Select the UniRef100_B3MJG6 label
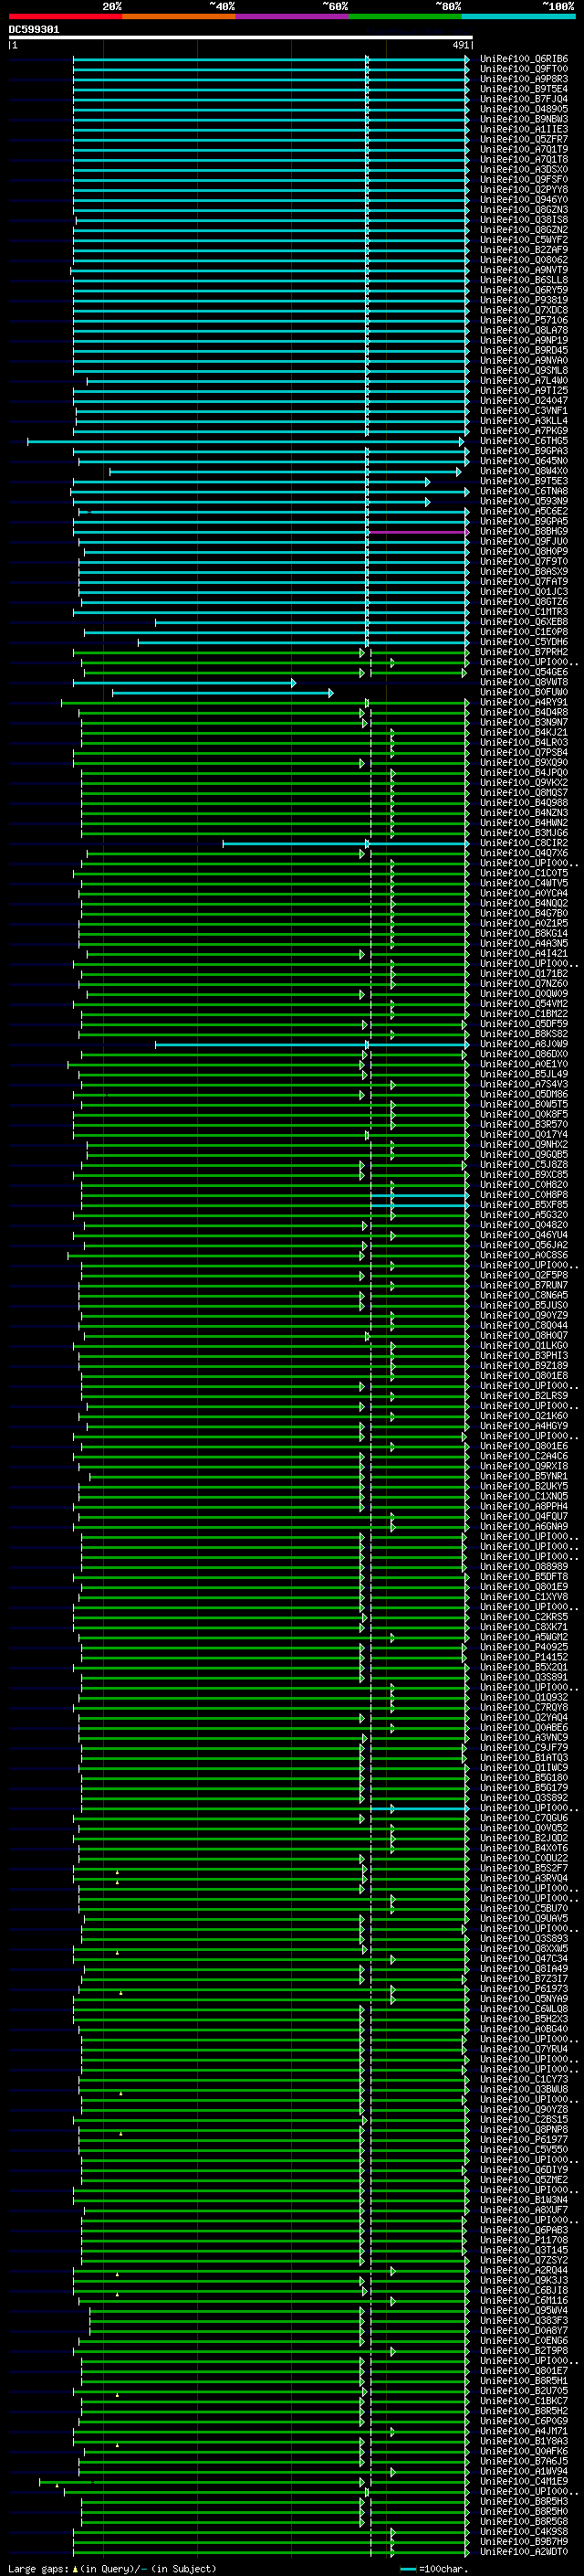This screenshot has width=584, height=2576. click(x=524, y=833)
